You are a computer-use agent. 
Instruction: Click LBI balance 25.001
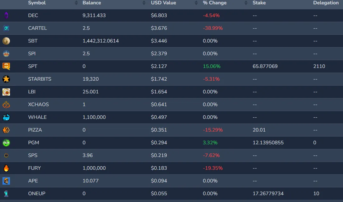click(x=90, y=92)
